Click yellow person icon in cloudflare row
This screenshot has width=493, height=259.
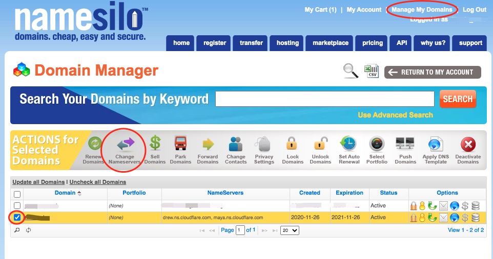point(422,217)
